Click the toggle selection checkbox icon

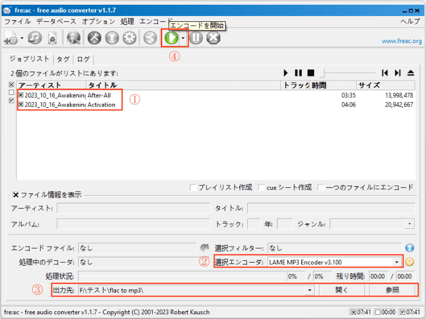point(11,100)
